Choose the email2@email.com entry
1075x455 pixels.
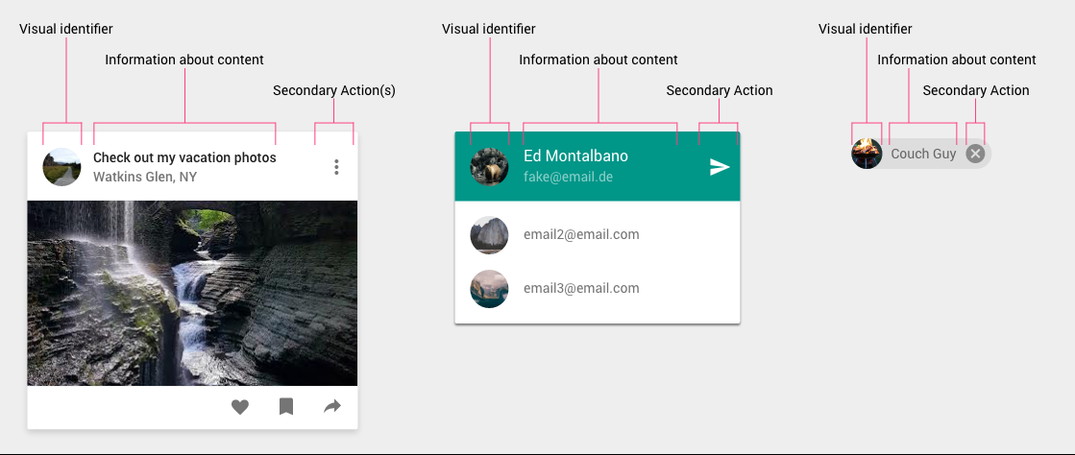point(598,235)
